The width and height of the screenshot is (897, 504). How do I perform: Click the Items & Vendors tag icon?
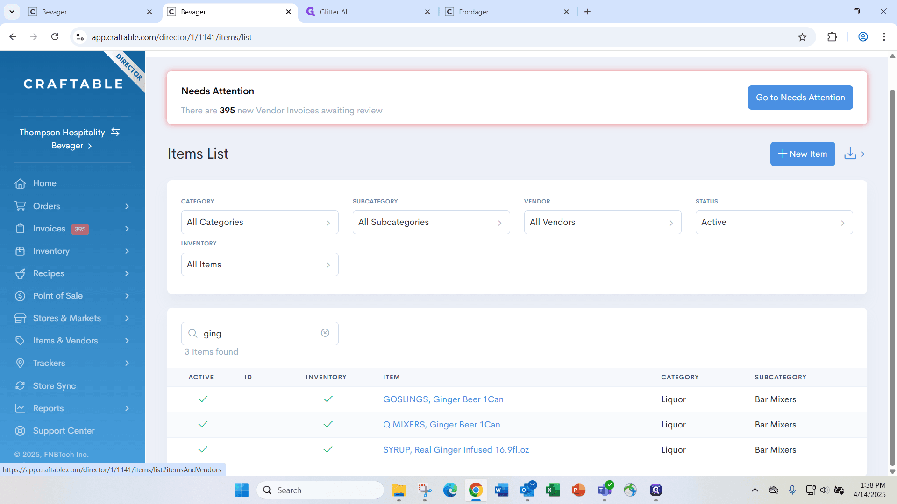20,341
